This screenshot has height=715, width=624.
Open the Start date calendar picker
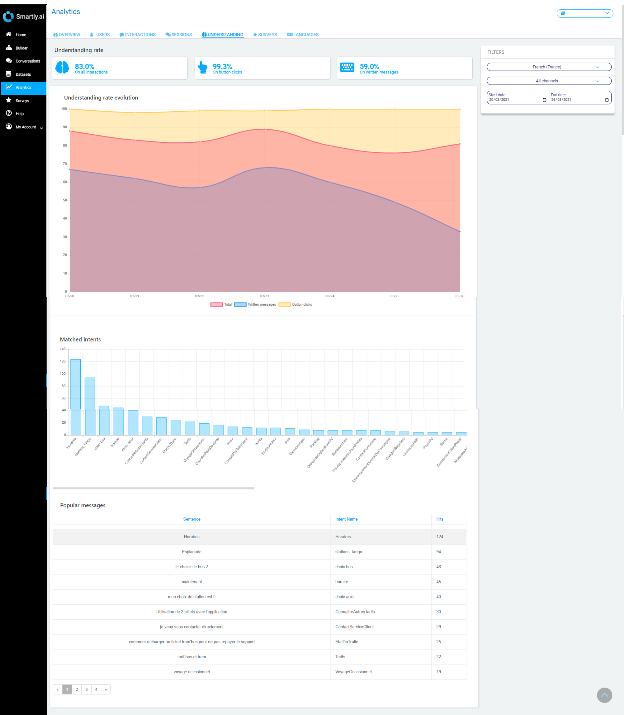click(544, 100)
